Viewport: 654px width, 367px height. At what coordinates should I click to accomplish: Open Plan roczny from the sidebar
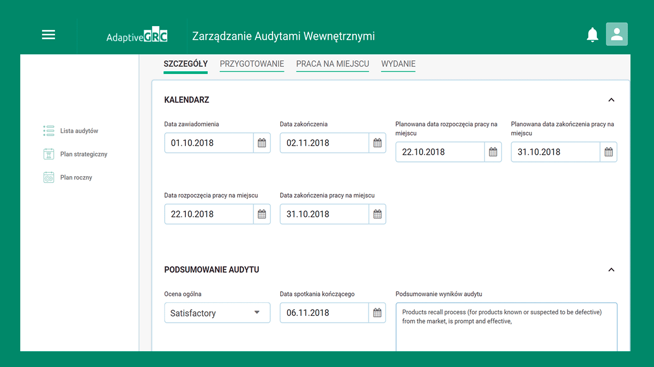click(x=76, y=178)
